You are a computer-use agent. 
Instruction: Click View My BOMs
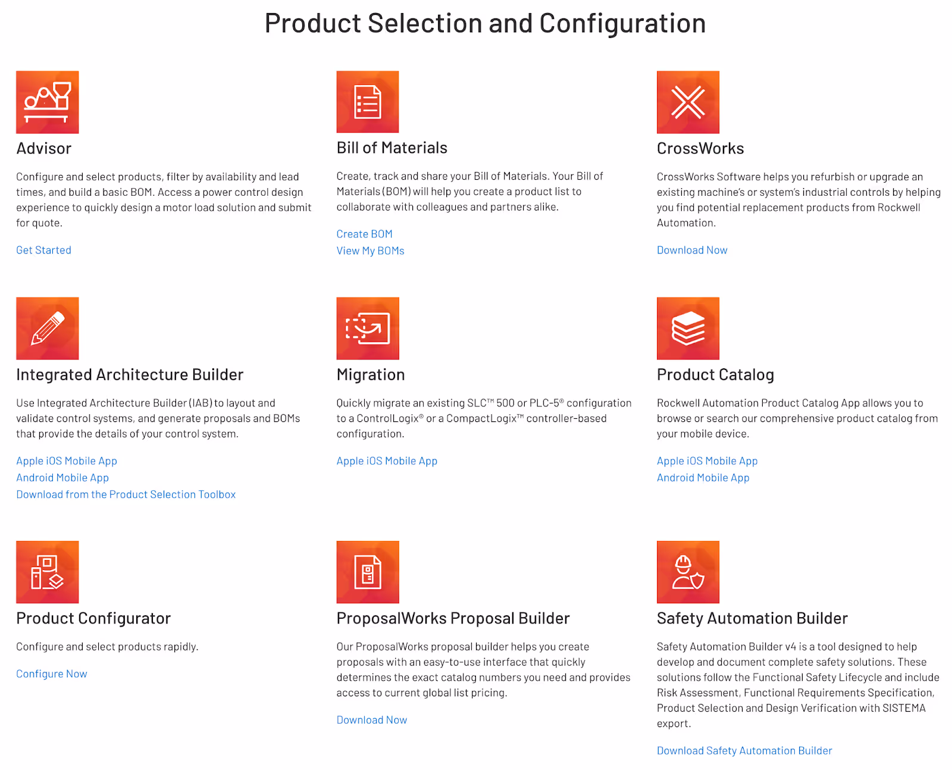[370, 250]
